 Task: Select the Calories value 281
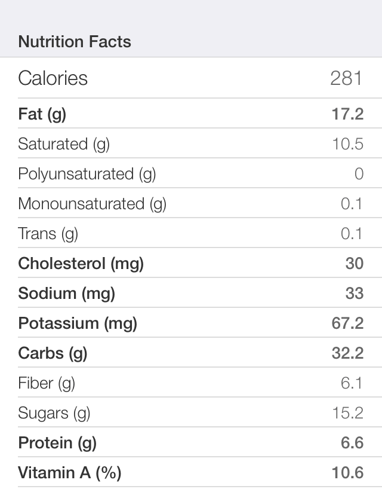(x=347, y=78)
